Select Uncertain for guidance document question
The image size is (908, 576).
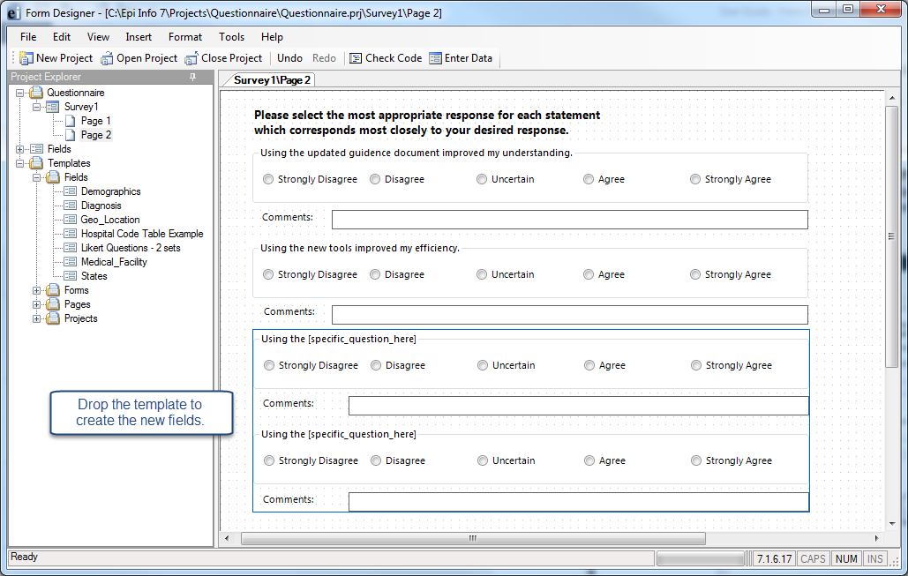tap(482, 179)
